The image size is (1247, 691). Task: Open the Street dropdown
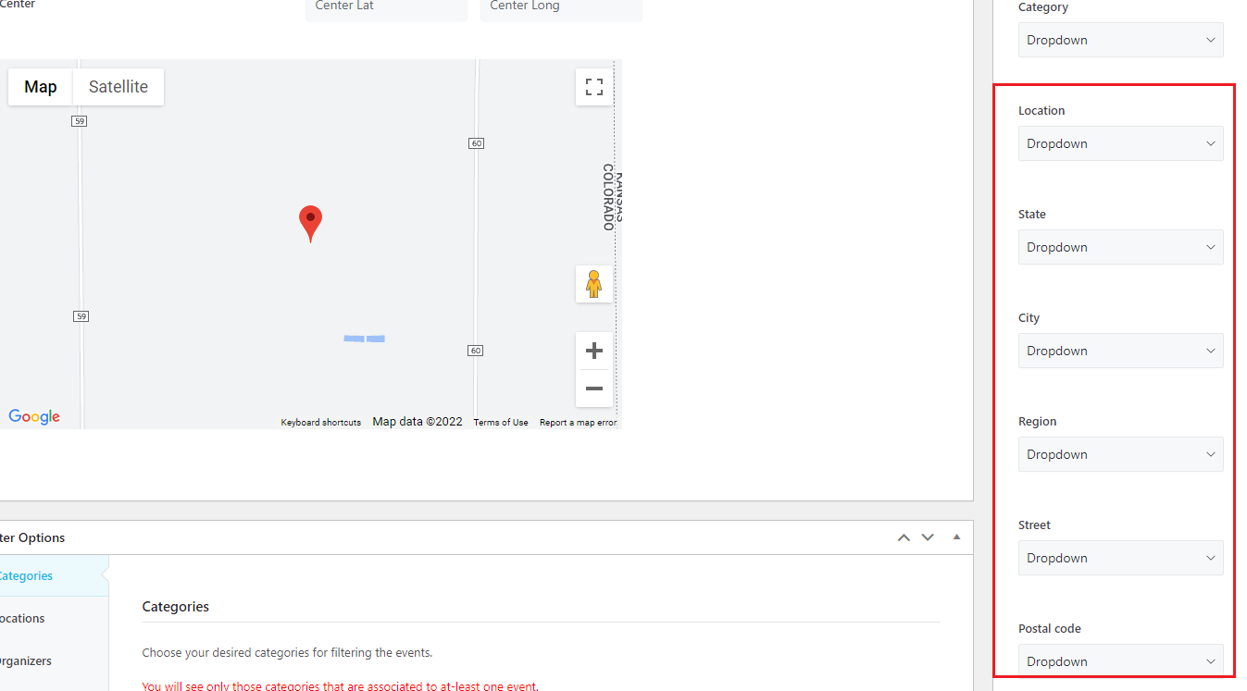point(1120,558)
